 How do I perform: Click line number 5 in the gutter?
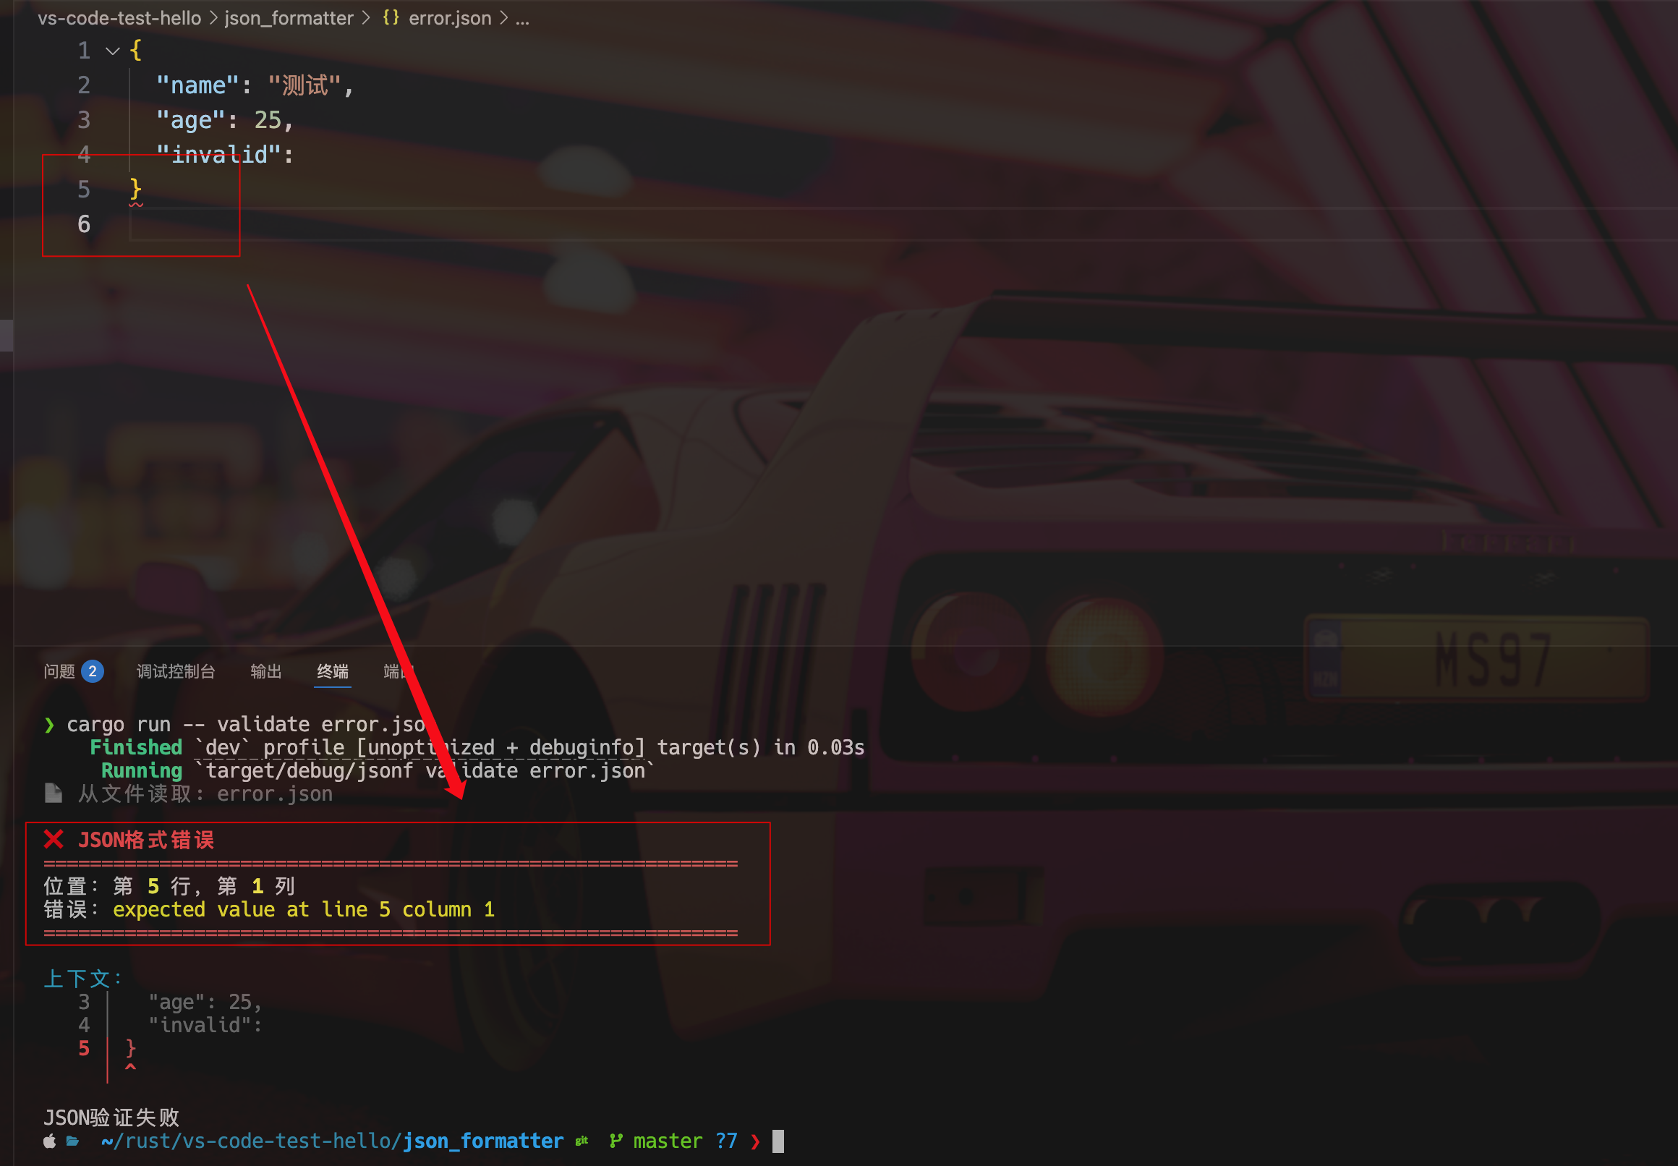coord(84,190)
